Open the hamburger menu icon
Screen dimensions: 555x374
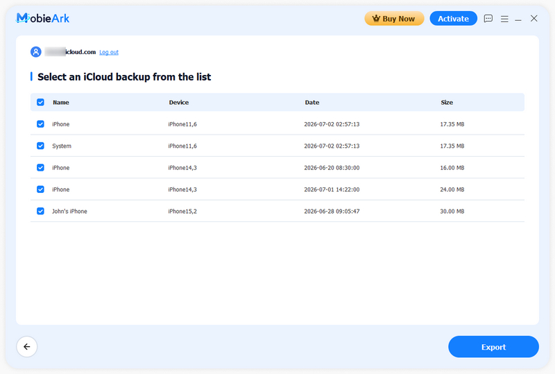point(504,19)
